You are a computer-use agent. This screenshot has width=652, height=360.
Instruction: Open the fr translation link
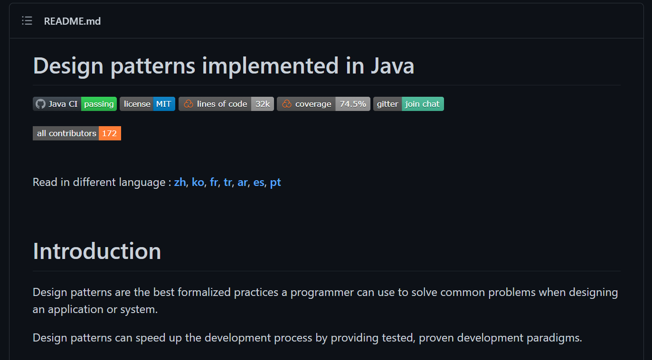(214, 182)
